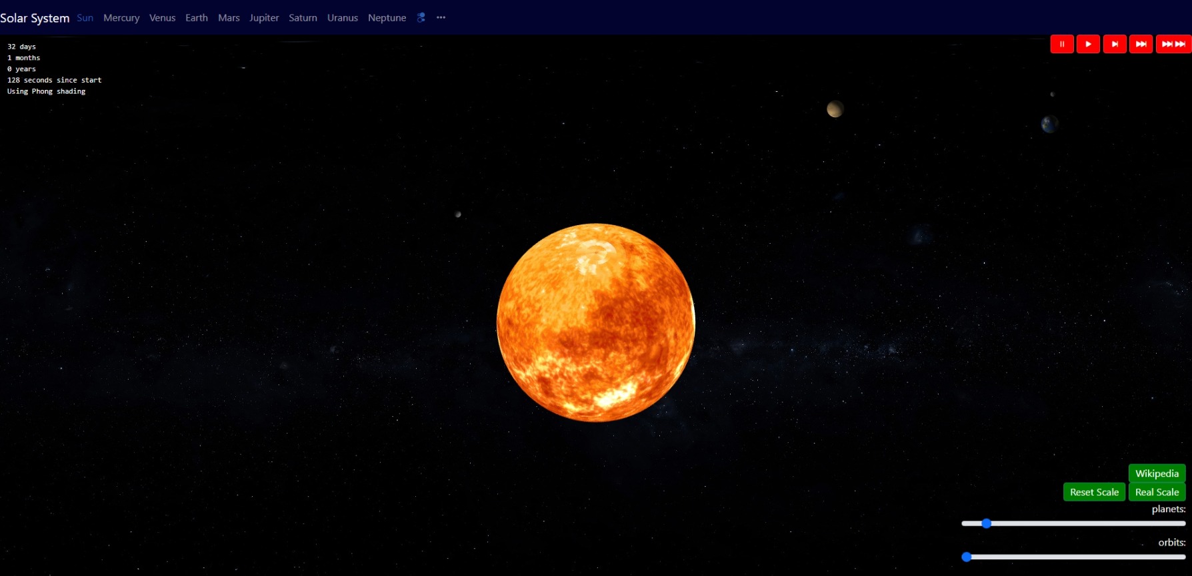1192x576 pixels.
Task: Click the double fast-forward playback button
Action: pos(1173,44)
